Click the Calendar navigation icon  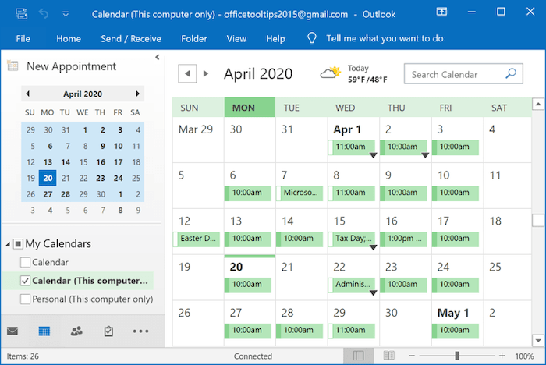44,331
